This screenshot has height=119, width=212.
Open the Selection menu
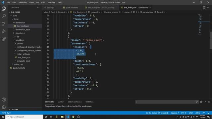tap(23, 2)
